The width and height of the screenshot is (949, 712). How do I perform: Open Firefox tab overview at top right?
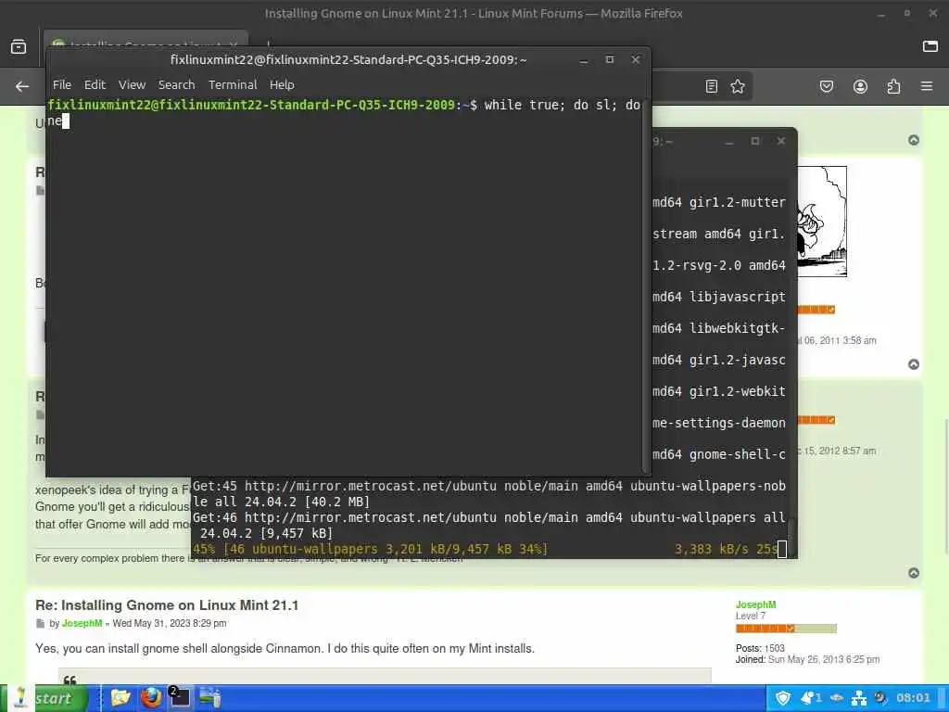click(x=930, y=46)
